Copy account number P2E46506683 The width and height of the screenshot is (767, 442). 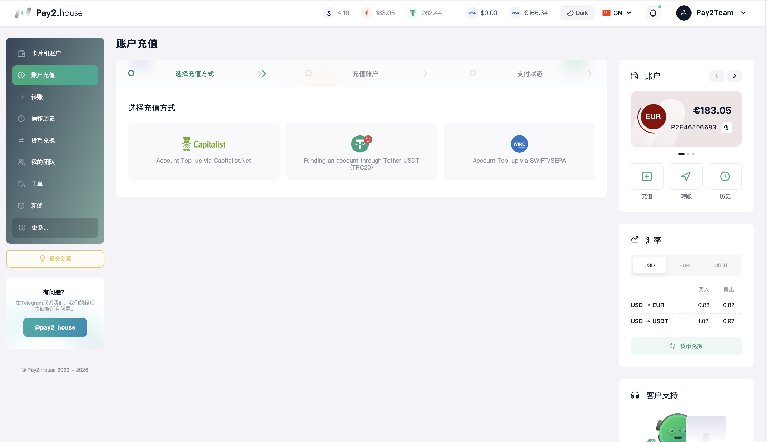(x=726, y=127)
